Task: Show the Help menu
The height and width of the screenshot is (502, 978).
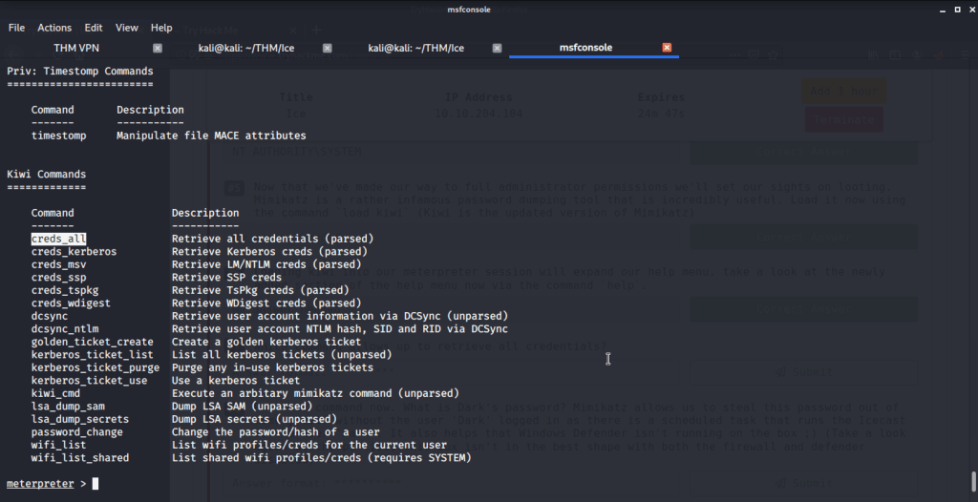Action: (161, 28)
